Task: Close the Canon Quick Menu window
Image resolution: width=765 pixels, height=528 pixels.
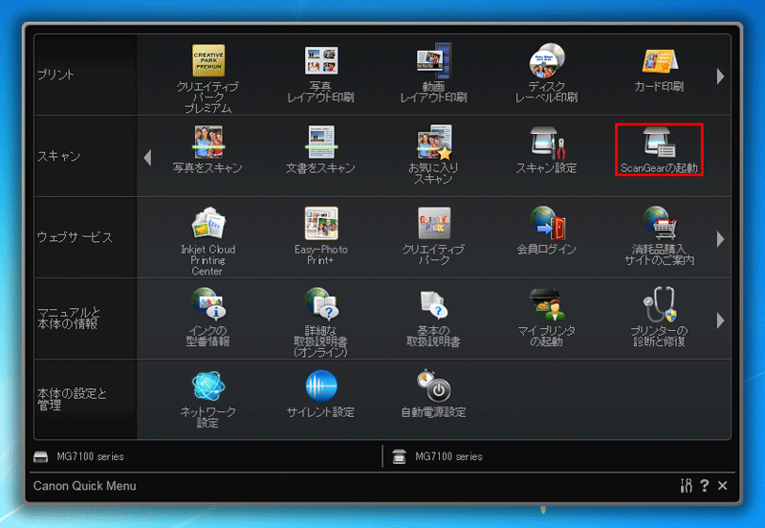Action: click(723, 486)
